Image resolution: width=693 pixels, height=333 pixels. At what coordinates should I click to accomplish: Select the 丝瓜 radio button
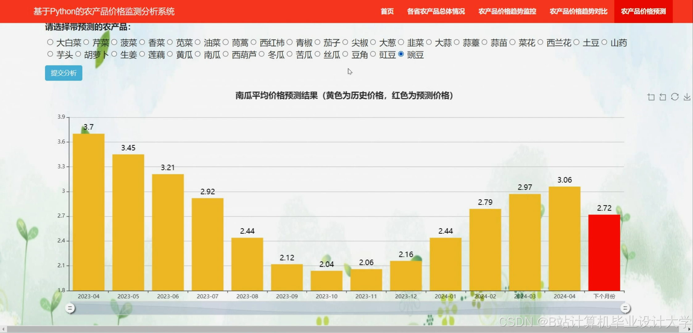click(x=317, y=54)
